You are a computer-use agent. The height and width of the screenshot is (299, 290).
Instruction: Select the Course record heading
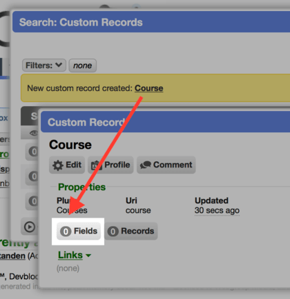click(70, 145)
